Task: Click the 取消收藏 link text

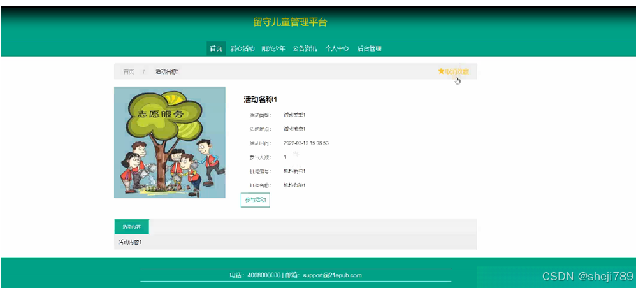Action: point(457,72)
